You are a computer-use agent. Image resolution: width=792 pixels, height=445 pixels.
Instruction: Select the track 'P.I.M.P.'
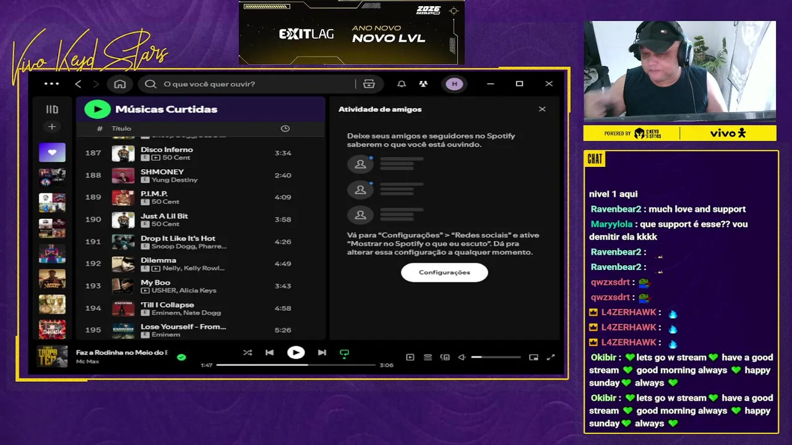click(154, 194)
